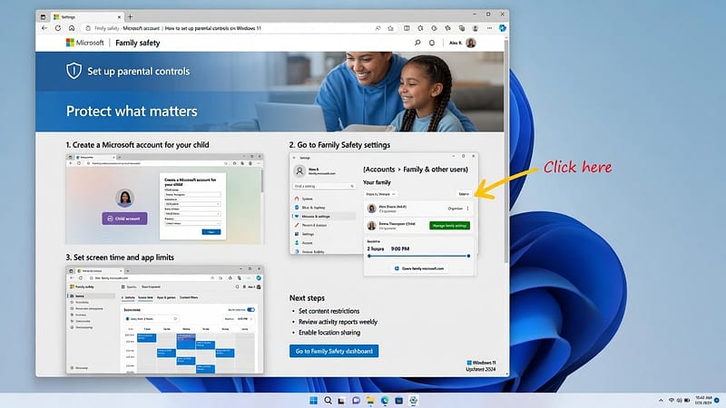Click 'Enable location sharing' text
This screenshot has width=726, height=408.
[329, 333]
